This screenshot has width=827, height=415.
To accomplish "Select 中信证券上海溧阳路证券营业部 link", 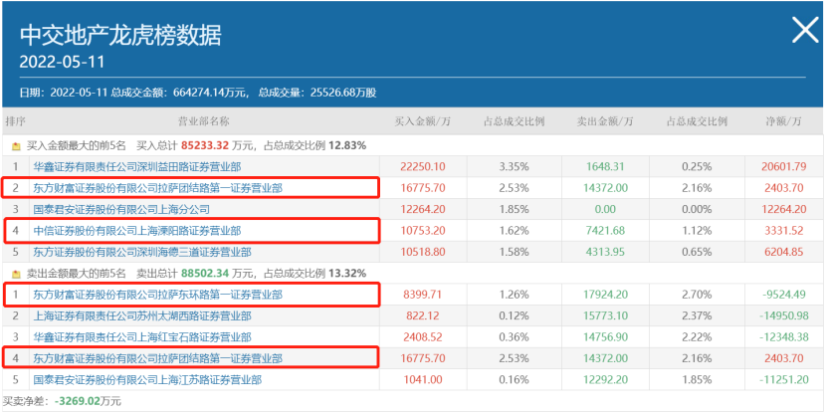I will tap(136, 230).
